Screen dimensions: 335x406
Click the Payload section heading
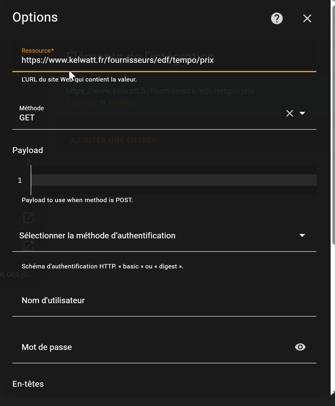click(28, 150)
